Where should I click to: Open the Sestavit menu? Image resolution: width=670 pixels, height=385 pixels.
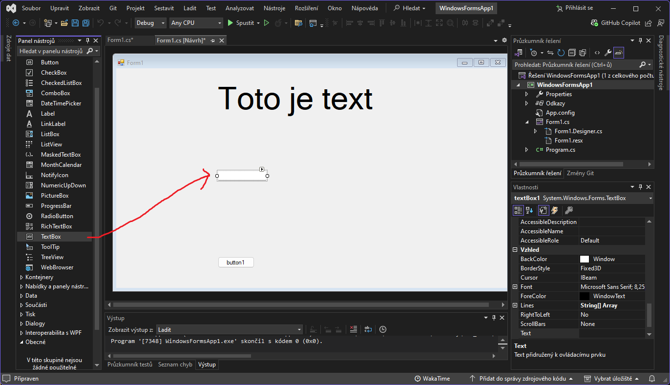click(x=164, y=8)
